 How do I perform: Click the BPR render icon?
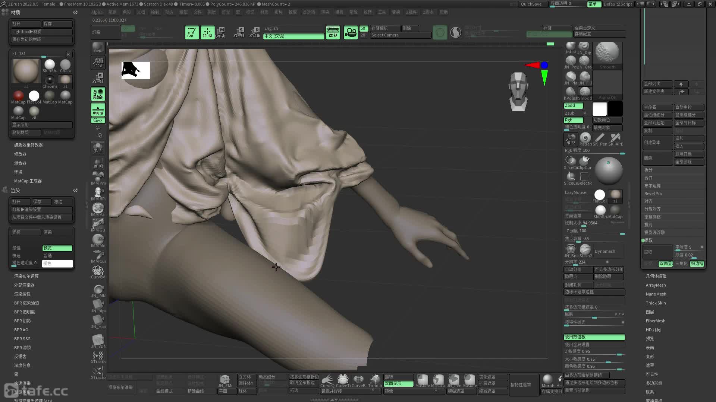(x=98, y=48)
